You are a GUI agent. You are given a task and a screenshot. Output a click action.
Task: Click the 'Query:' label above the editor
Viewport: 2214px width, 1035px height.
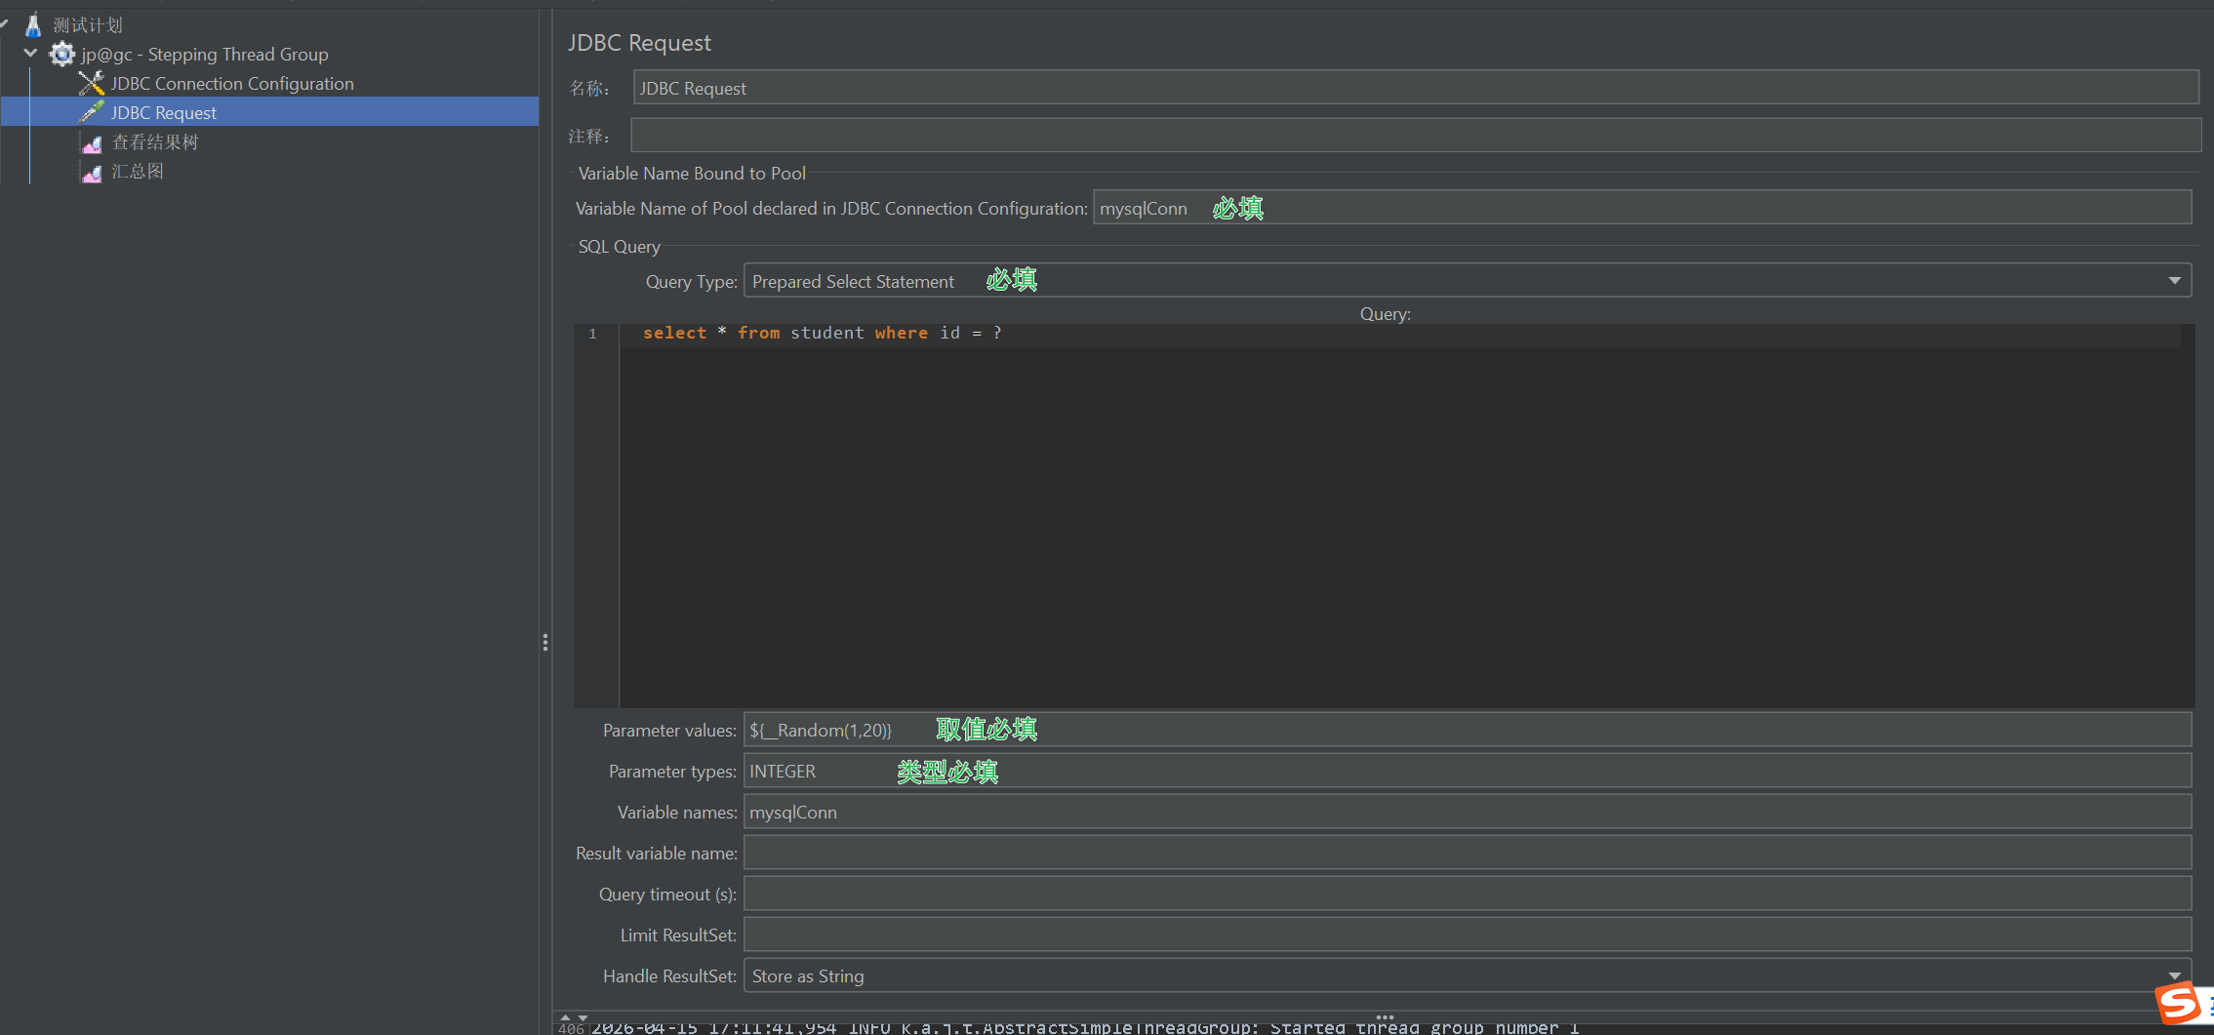[1386, 314]
